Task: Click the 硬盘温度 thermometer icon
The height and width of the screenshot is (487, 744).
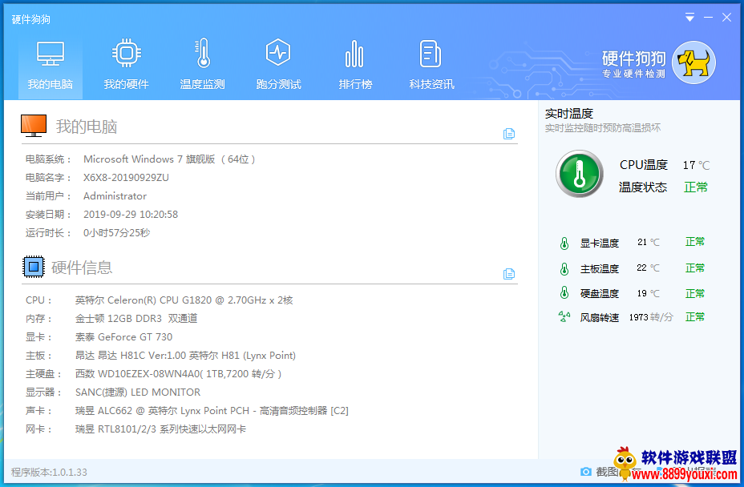Action: [564, 292]
